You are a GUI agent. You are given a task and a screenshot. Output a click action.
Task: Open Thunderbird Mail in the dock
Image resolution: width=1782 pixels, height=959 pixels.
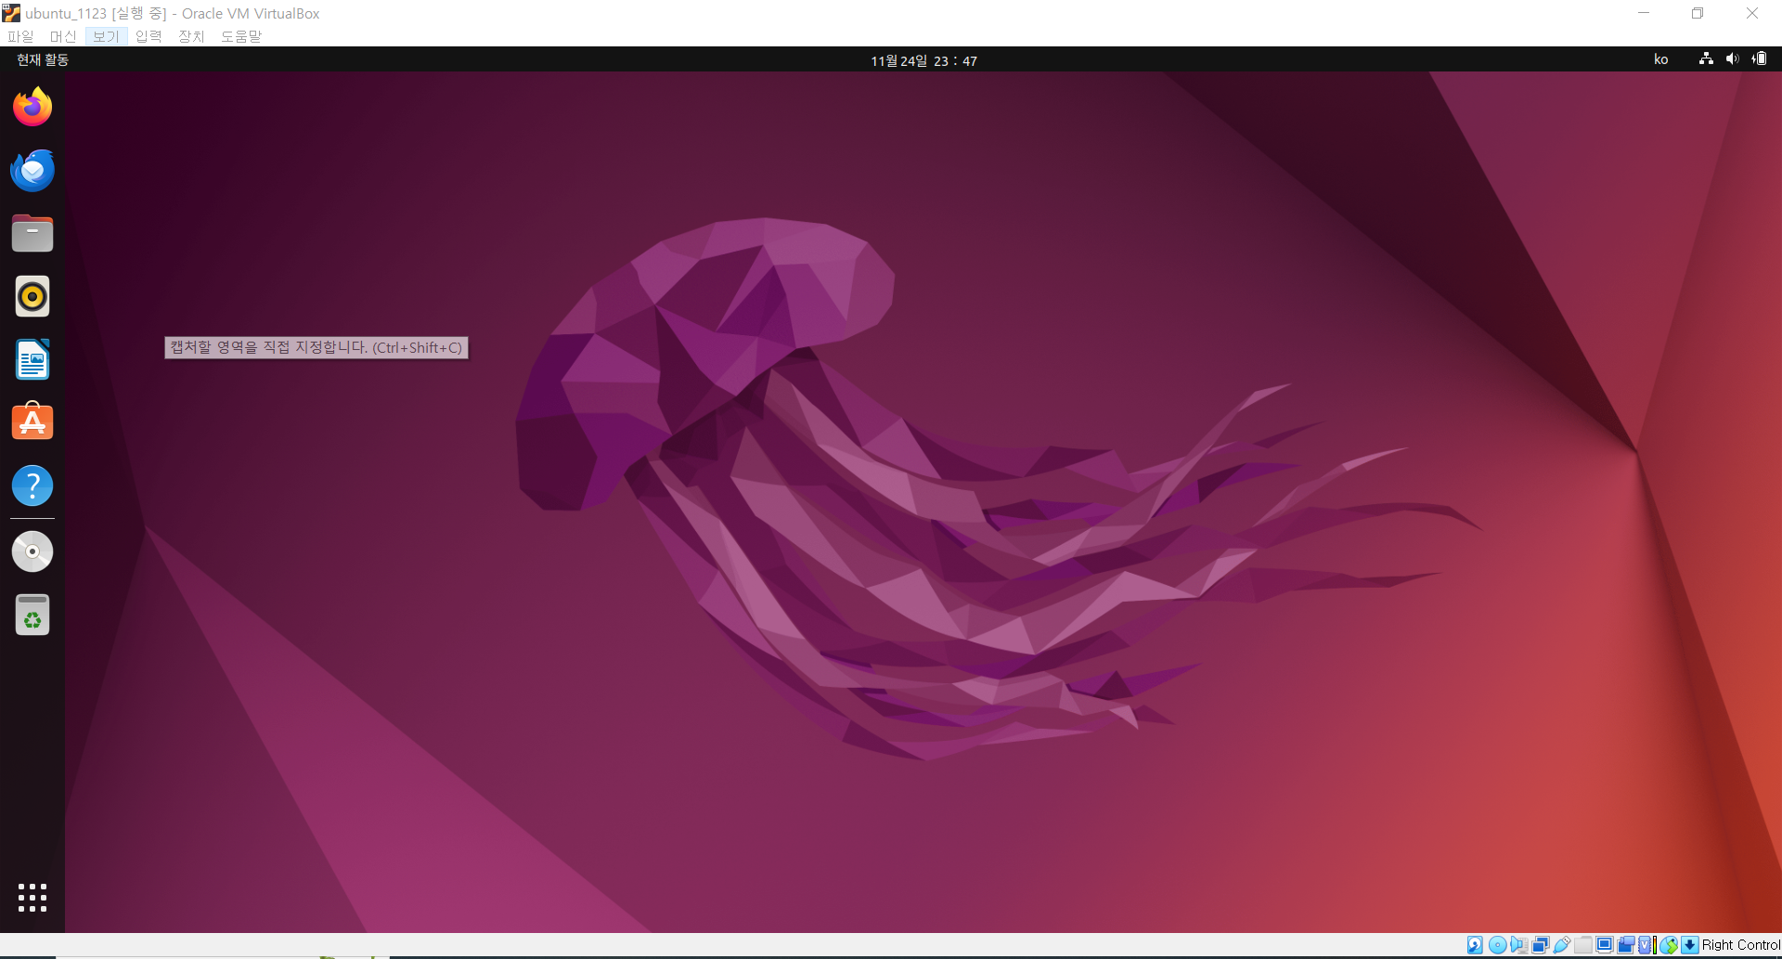click(32, 171)
